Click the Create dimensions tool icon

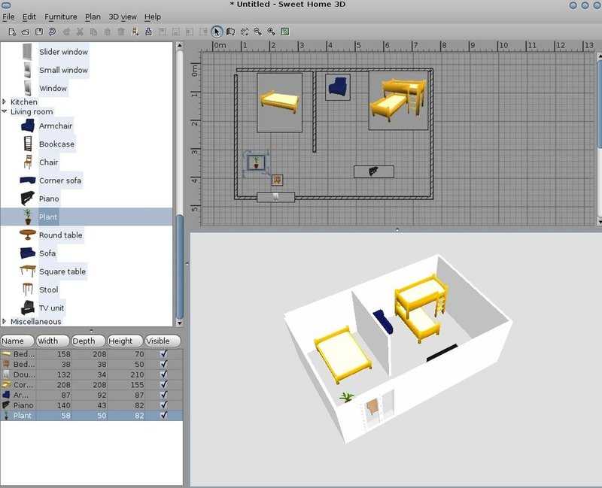click(x=244, y=32)
